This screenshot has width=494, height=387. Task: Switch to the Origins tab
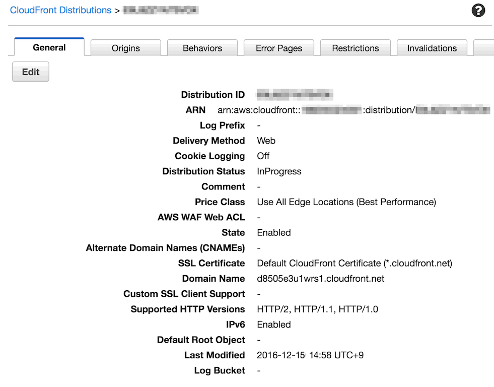(x=126, y=48)
